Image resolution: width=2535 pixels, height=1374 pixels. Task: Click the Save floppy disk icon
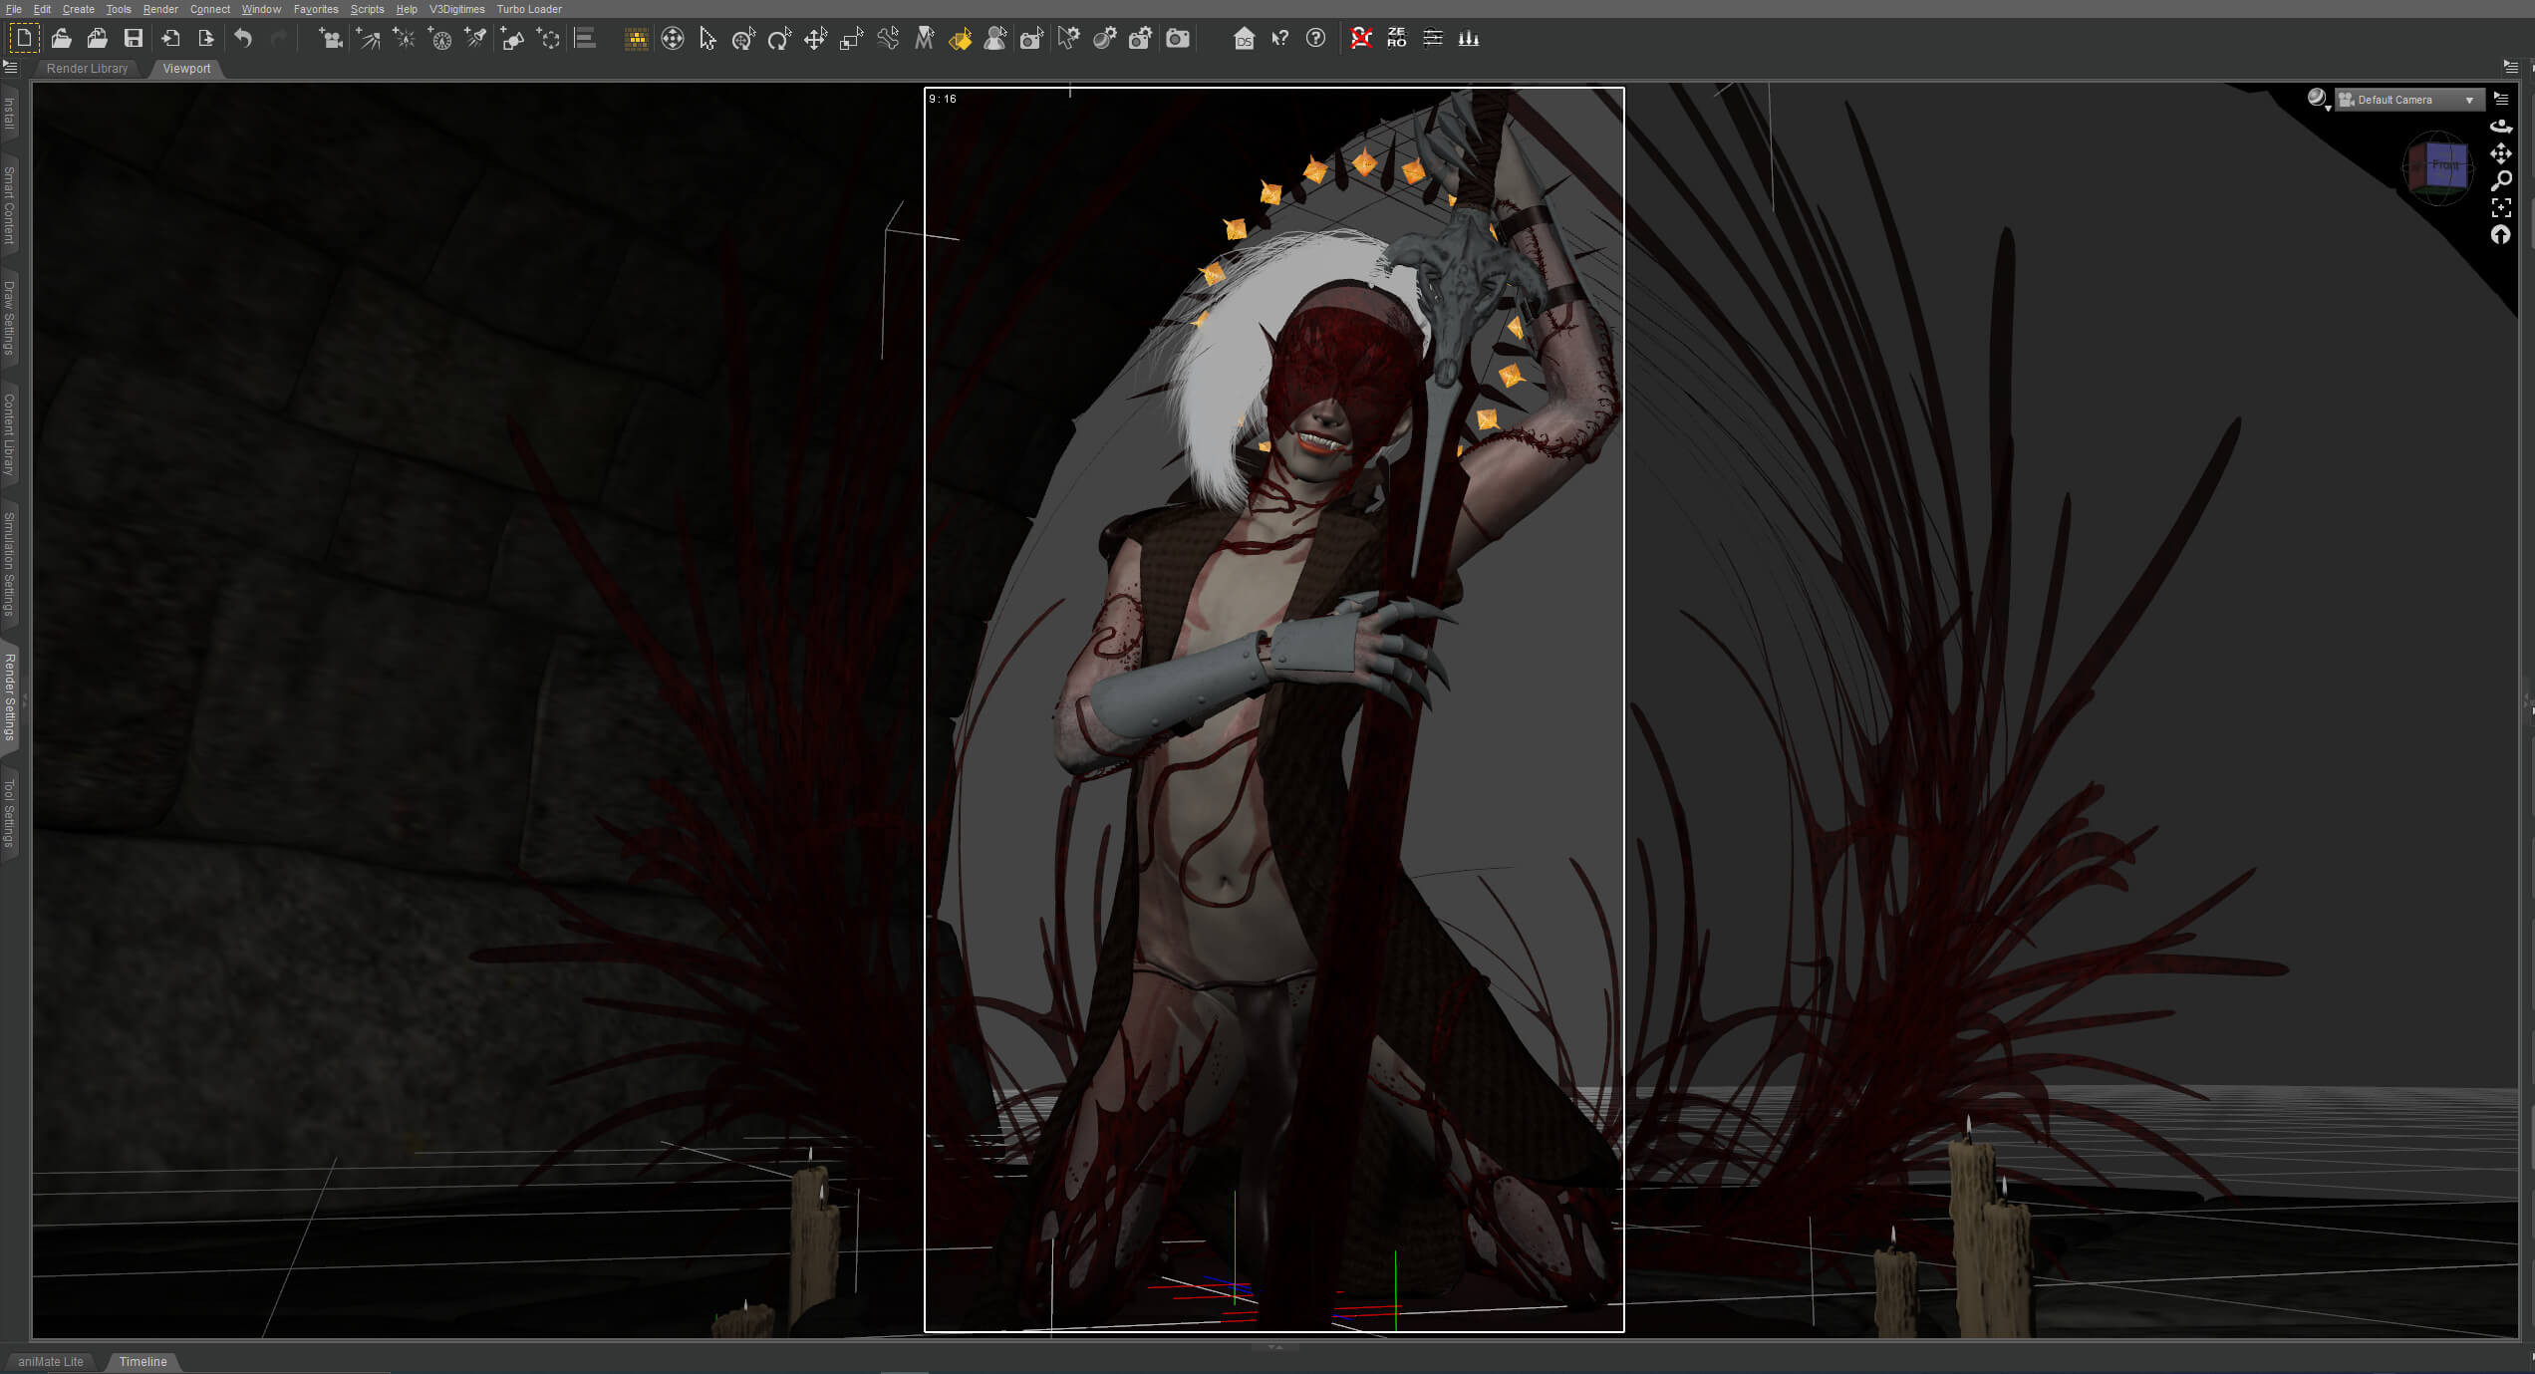[134, 39]
